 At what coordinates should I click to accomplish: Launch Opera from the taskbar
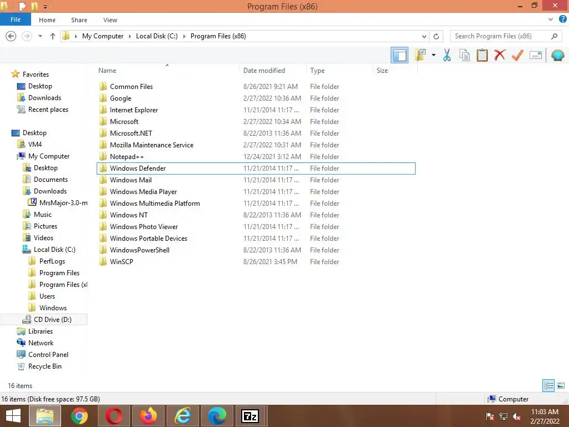[114, 416]
